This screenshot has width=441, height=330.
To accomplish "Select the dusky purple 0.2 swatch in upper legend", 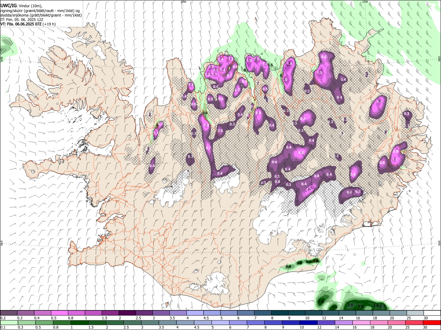I will 9,313.
